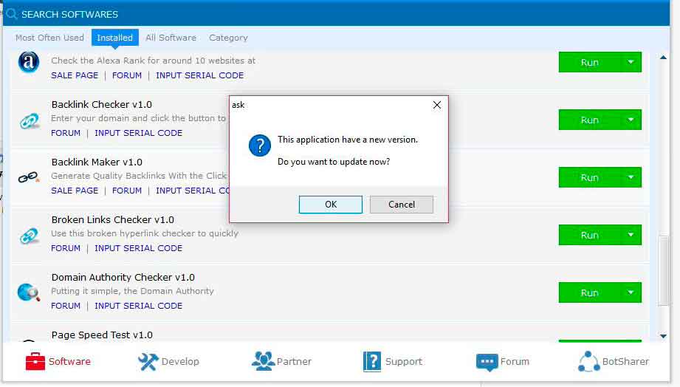Open the Develop section tools icon
The width and height of the screenshot is (680, 387).
148,361
